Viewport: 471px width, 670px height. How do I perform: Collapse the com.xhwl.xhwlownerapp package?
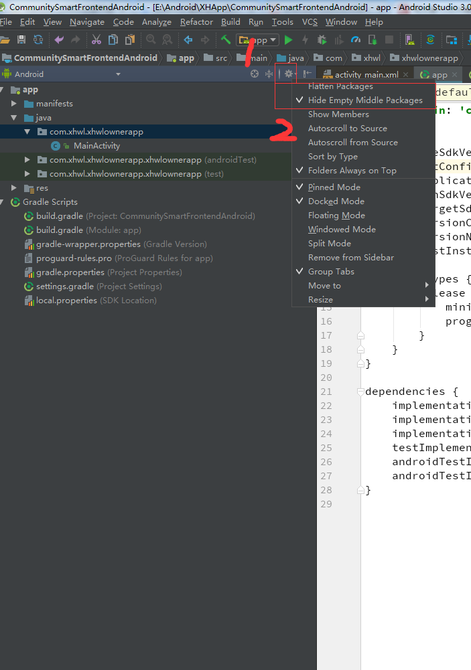point(27,132)
